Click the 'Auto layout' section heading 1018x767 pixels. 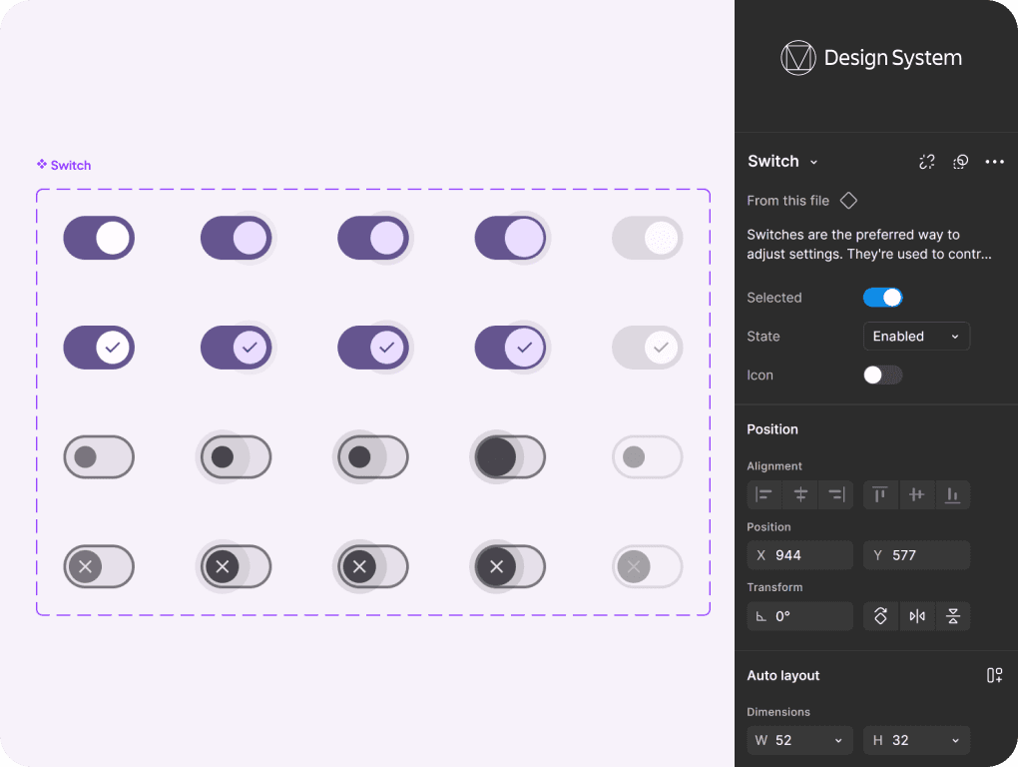click(x=783, y=675)
